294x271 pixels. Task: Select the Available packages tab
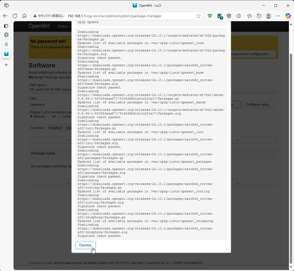click(37, 127)
